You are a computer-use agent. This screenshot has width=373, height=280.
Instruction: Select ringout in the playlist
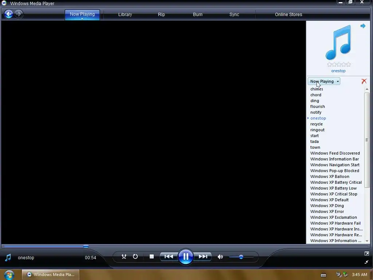coord(317,130)
